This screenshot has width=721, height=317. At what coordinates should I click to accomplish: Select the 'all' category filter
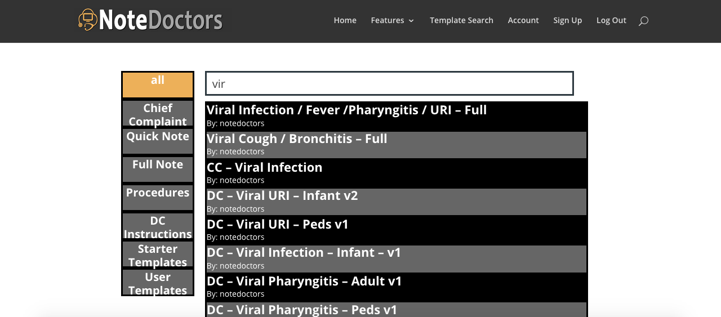click(158, 85)
